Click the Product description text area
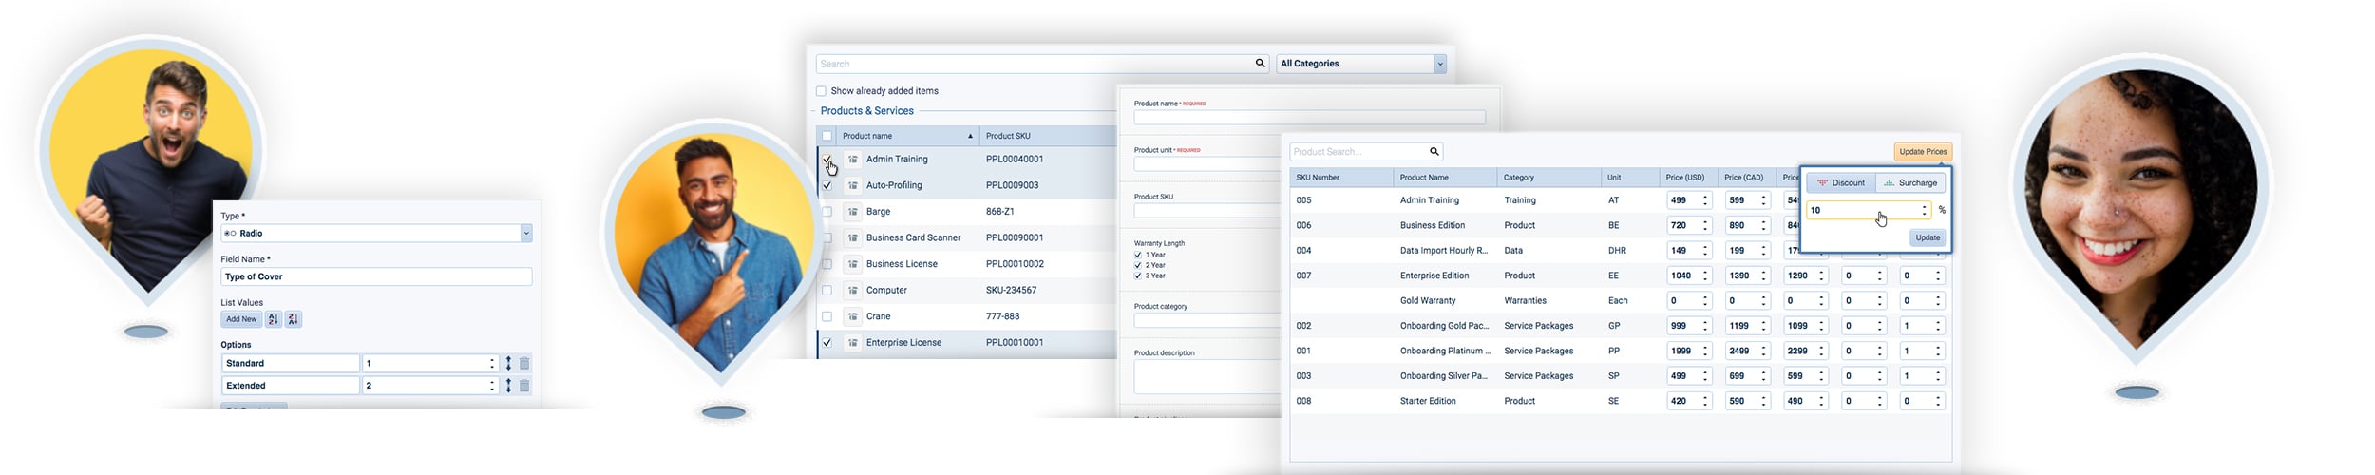 point(1208,376)
